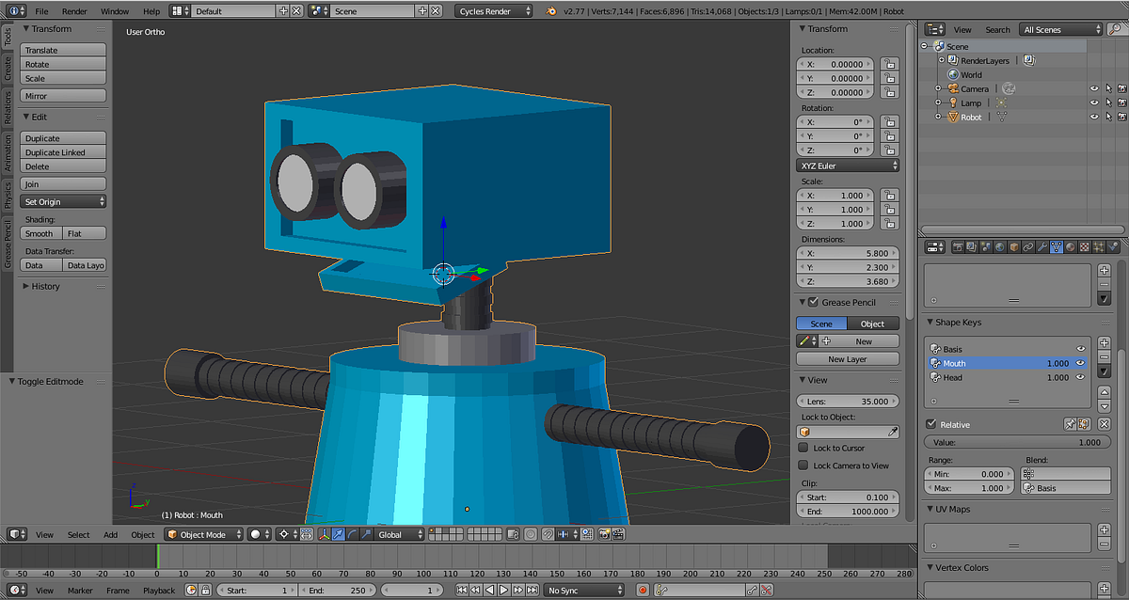Switch to the Create tab

(x=8, y=67)
